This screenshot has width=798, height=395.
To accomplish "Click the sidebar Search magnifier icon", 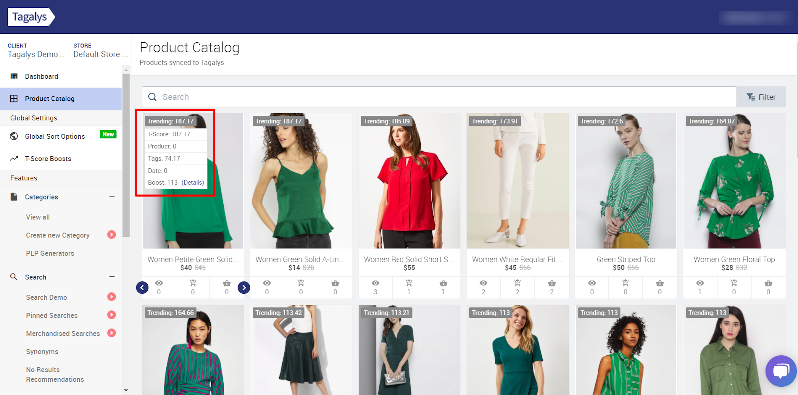I will pyautogui.click(x=14, y=277).
